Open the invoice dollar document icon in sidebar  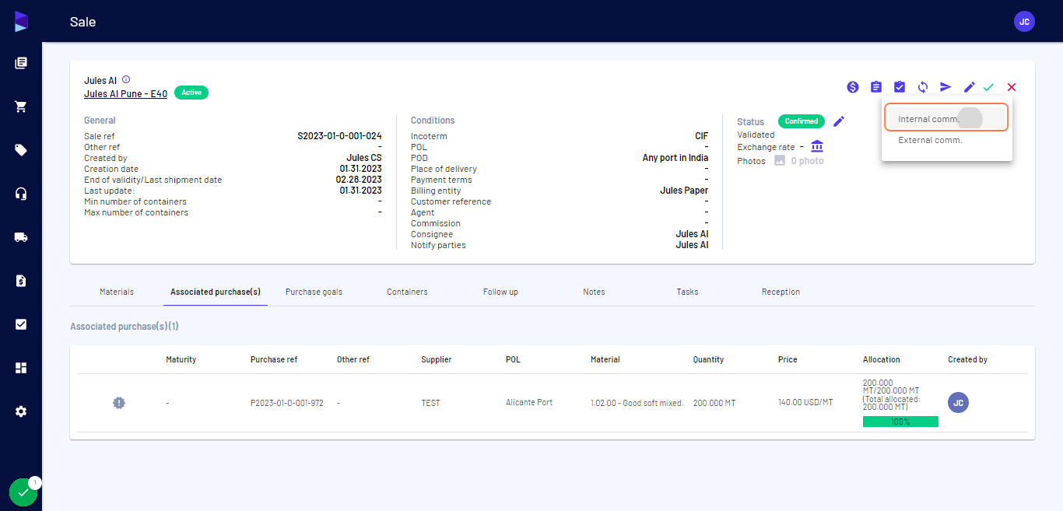(x=21, y=281)
